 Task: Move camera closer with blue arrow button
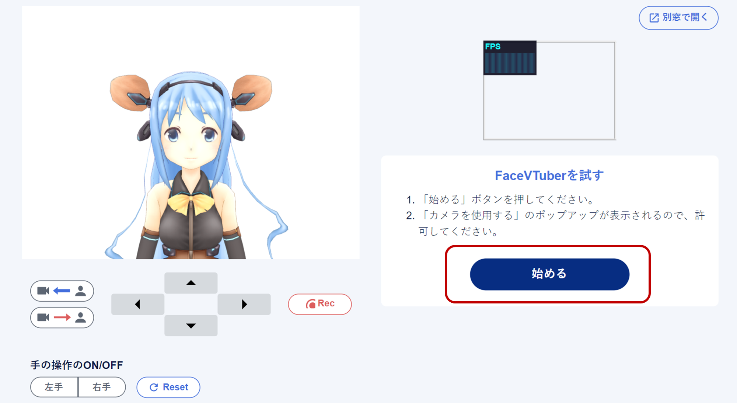(62, 291)
